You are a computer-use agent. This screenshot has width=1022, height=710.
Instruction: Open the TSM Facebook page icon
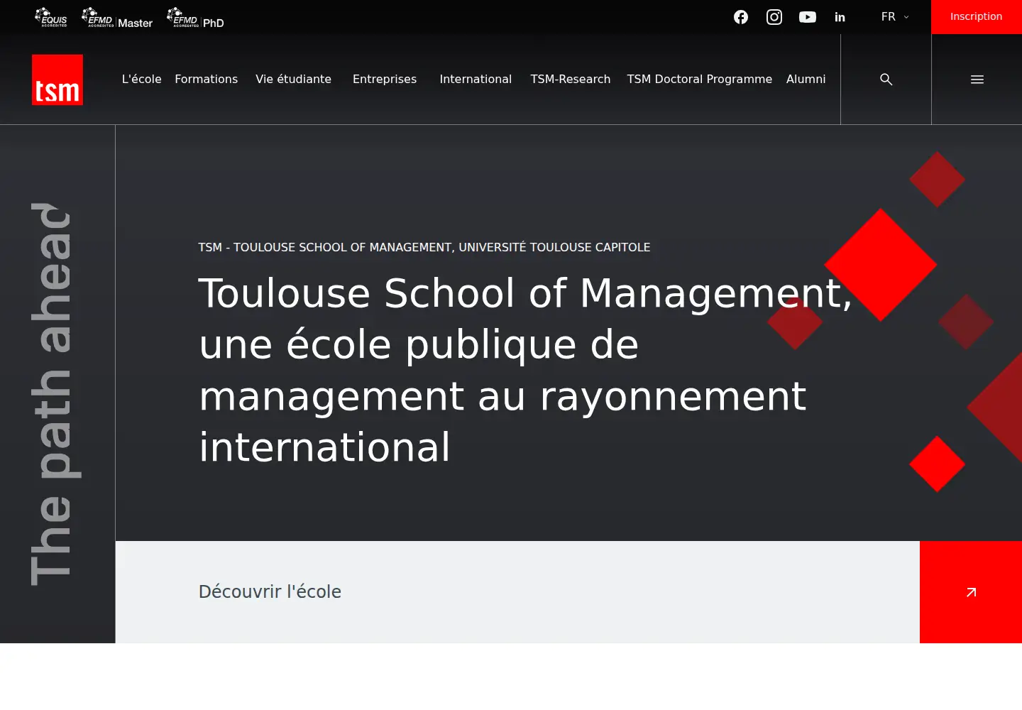[x=741, y=17]
